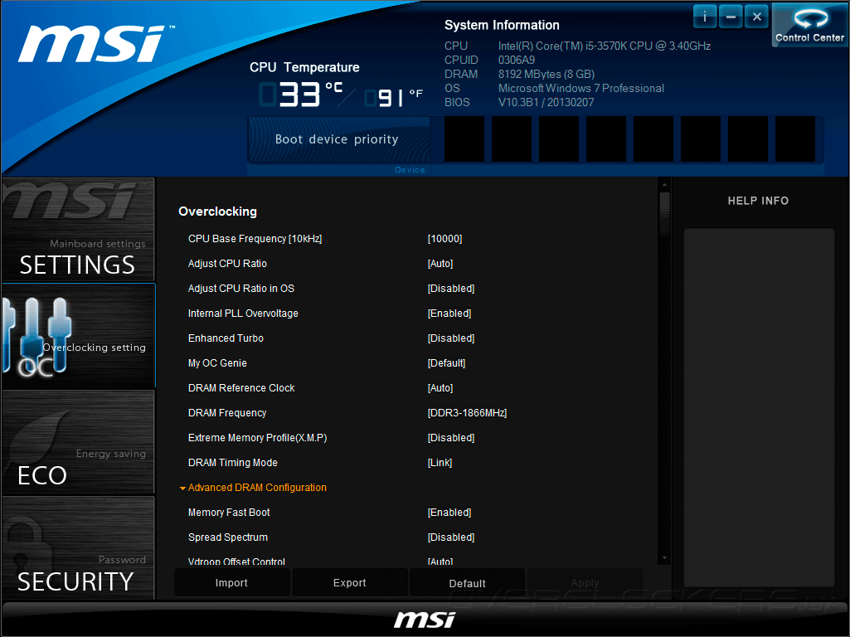Select the DRAM Timing Mode label
Image resolution: width=850 pixels, height=637 pixels.
[232, 463]
